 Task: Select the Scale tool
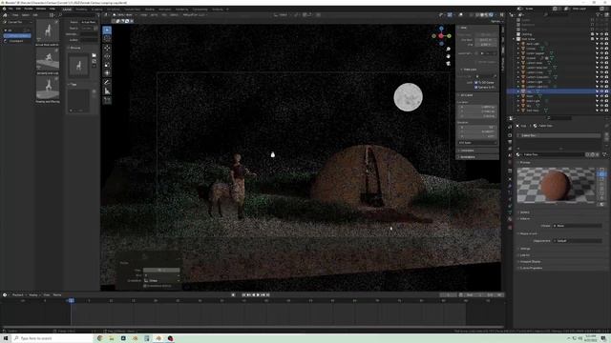point(107,65)
